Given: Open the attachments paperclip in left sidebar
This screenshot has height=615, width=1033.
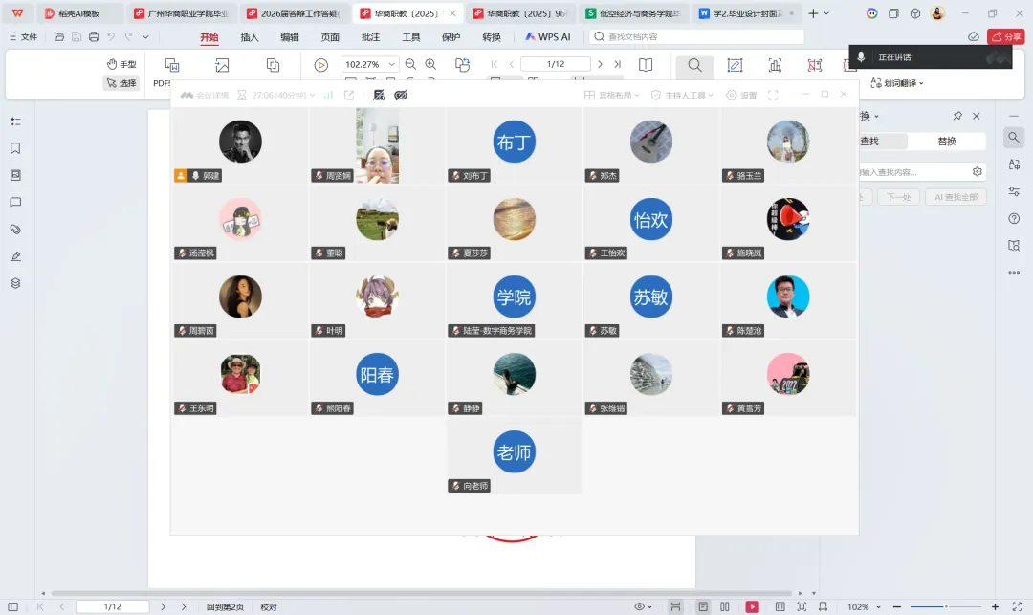Looking at the screenshot, I should [16, 230].
